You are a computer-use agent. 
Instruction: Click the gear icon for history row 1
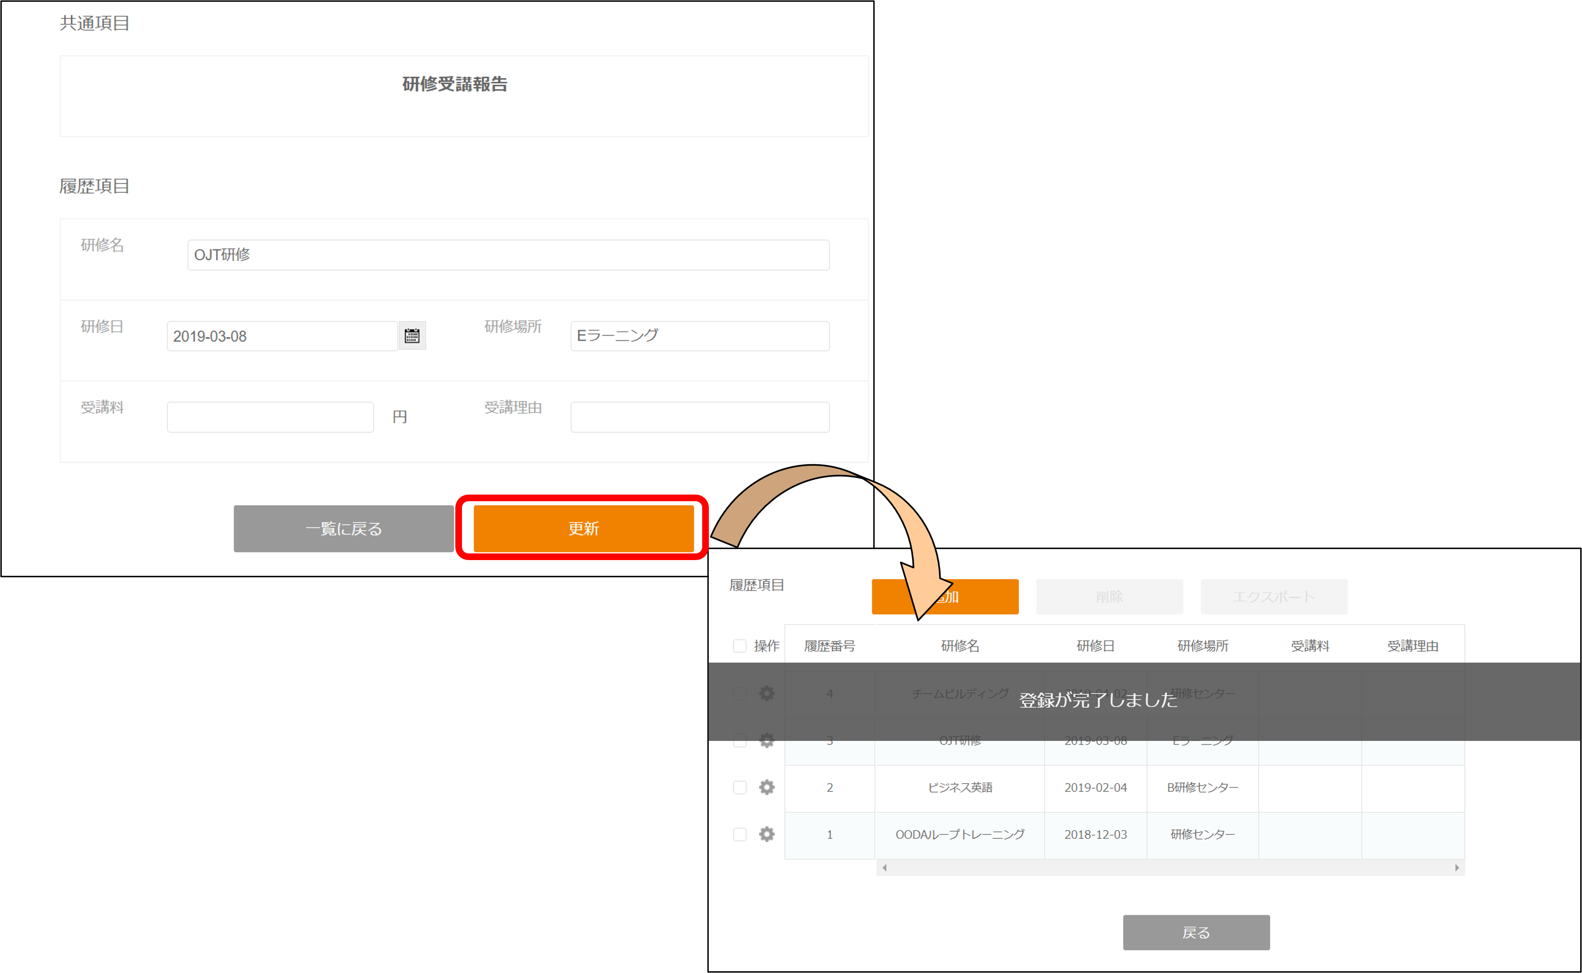[x=766, y=834]
